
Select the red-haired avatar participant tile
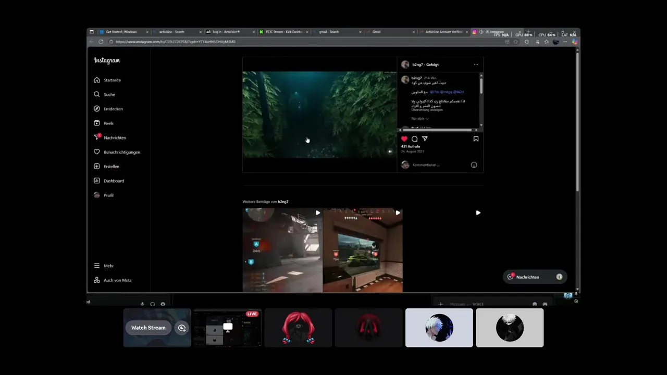(298, 328)
